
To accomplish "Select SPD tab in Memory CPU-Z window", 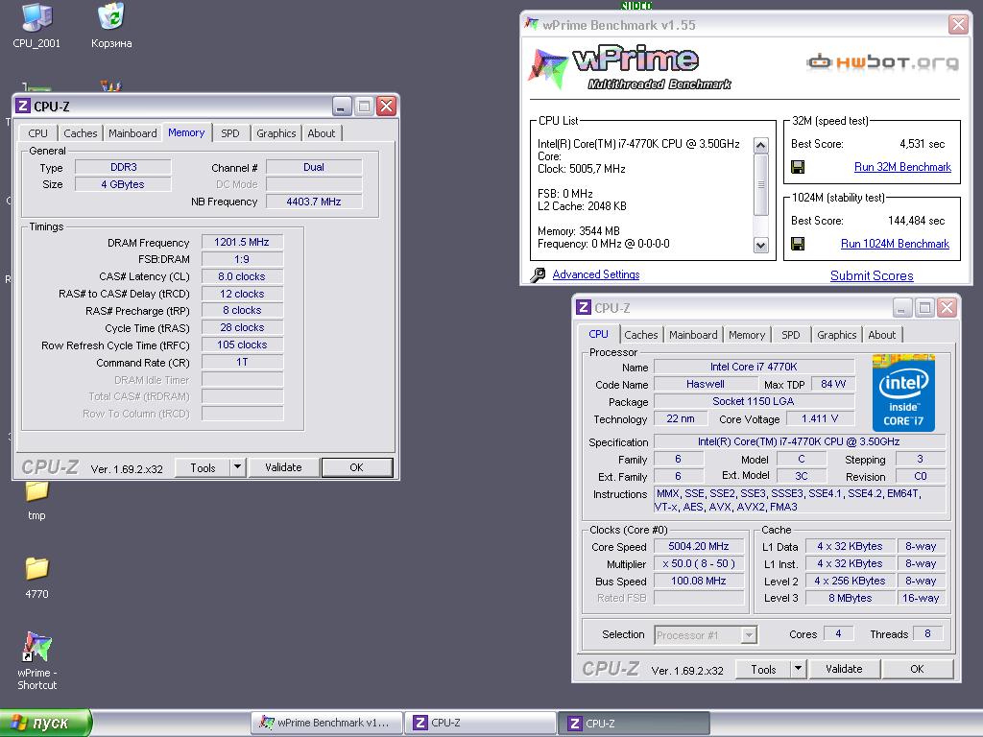I will [230, 133].
